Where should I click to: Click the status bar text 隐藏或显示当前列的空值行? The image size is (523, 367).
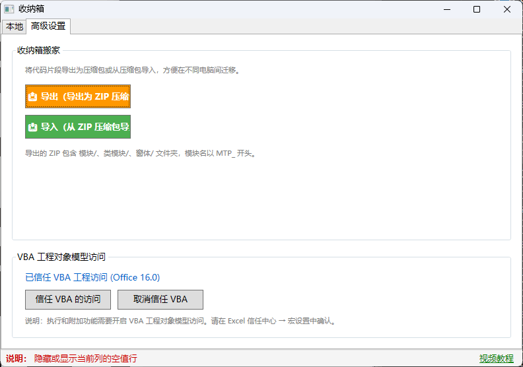click(85, 358)
